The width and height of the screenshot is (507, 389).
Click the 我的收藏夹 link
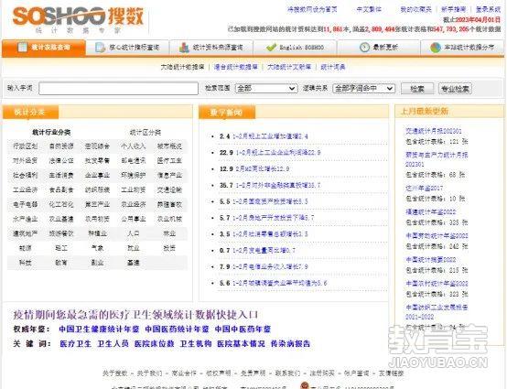click(416, 9)
